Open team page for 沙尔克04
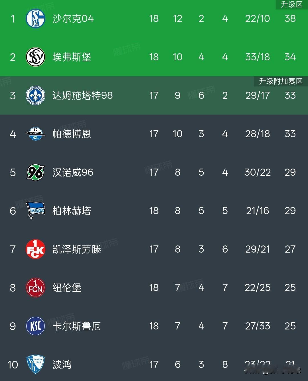 click(x=73, y=19)
